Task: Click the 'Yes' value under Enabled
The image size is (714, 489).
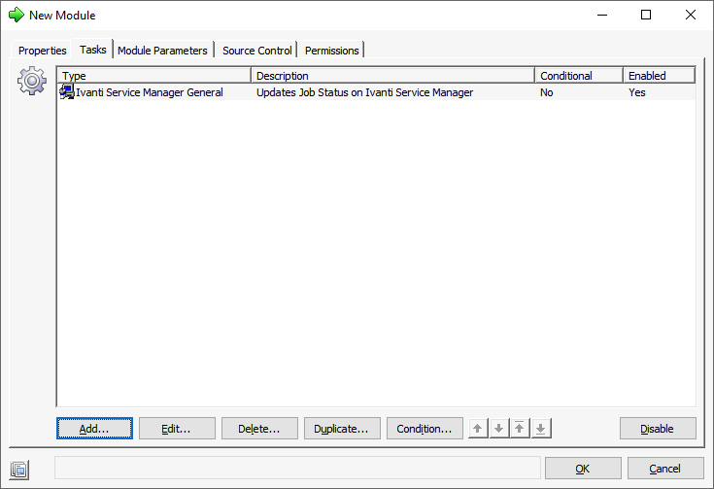Action: coord(637,92)
